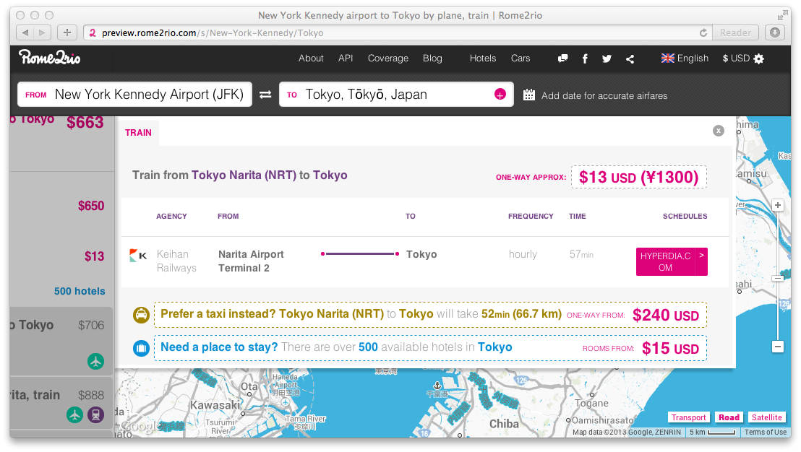
Task: Click the From airport input field
Action: coord(135,95)
